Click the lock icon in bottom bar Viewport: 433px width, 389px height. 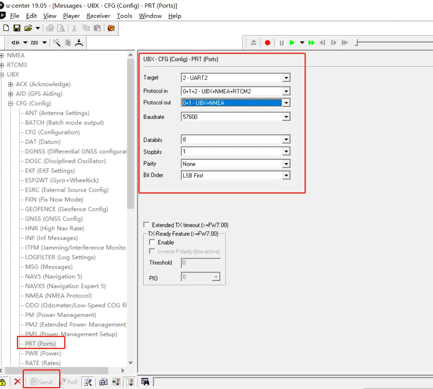(3, 382)
